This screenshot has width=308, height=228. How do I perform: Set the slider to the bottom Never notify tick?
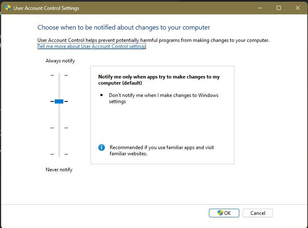click(x=59, y=154)
